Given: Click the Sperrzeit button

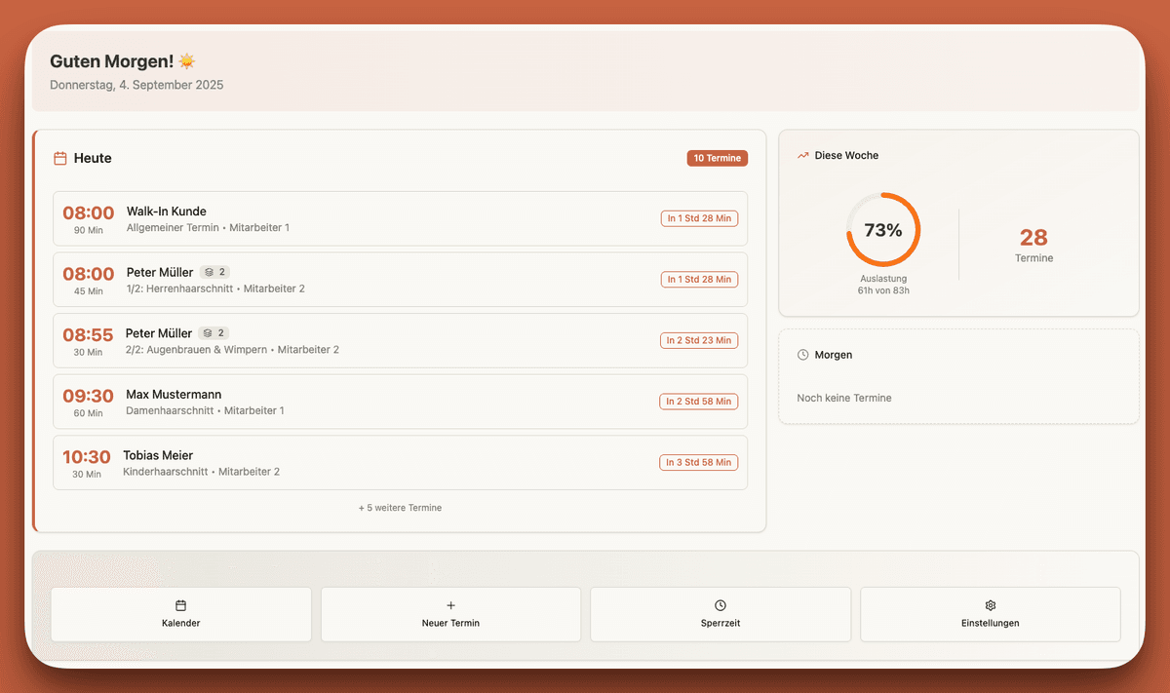Looking at the screenshot, I should pos(720,614).
